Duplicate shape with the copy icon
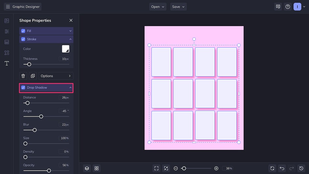The width and height of the screenshot is (309, 174). (33, 76)
